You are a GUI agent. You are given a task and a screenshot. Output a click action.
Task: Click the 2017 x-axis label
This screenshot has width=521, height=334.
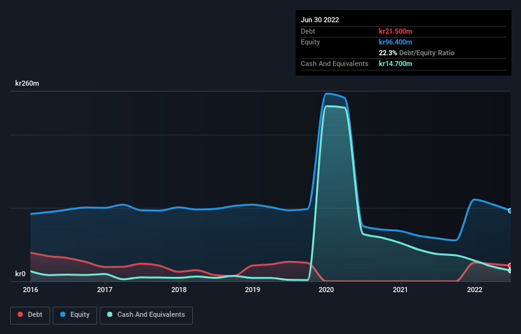click(105, 290)
